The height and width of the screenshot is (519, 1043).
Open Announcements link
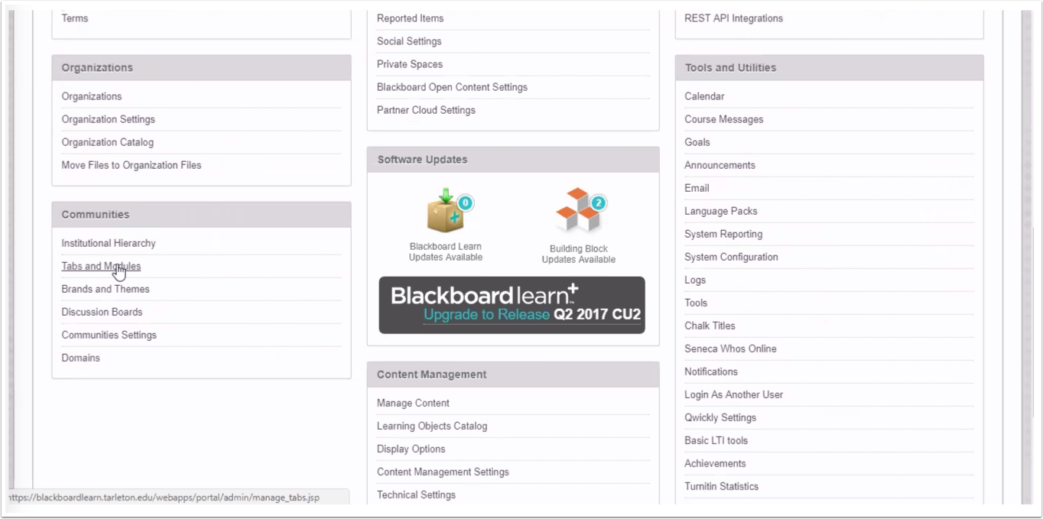[720, 165]
